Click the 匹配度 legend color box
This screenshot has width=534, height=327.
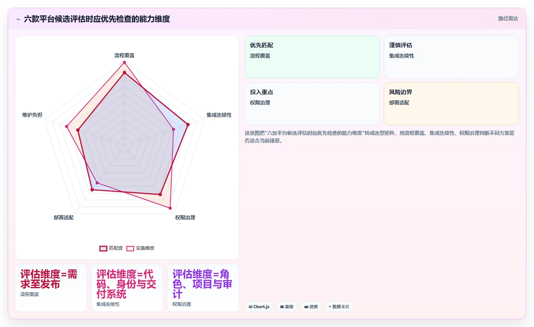(103, 248)
